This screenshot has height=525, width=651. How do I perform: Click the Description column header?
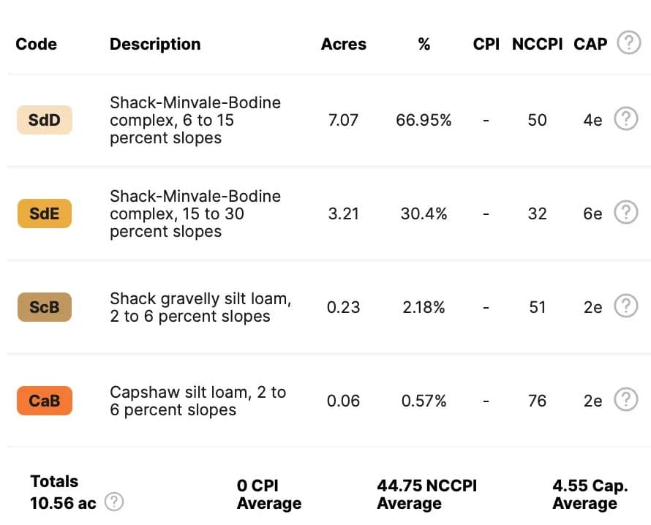(x=155, y=44)
